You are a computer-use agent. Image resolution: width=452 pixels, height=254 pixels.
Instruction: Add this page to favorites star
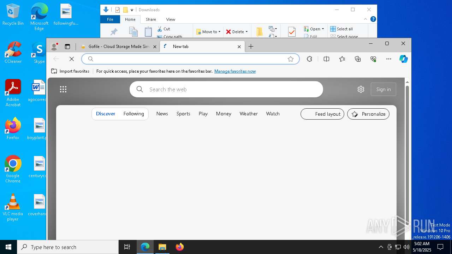[x=291, y=59]
